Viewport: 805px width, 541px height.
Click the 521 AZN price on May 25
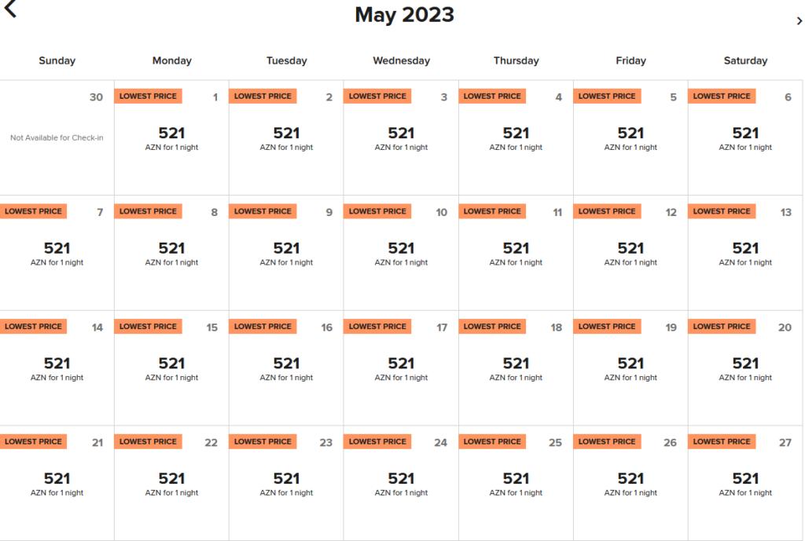[516, 479]
